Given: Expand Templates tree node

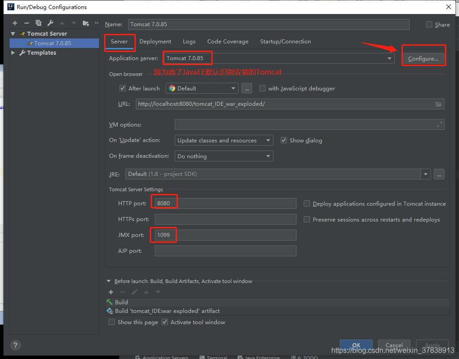Looking at the screenshot, I should [13, 53].
